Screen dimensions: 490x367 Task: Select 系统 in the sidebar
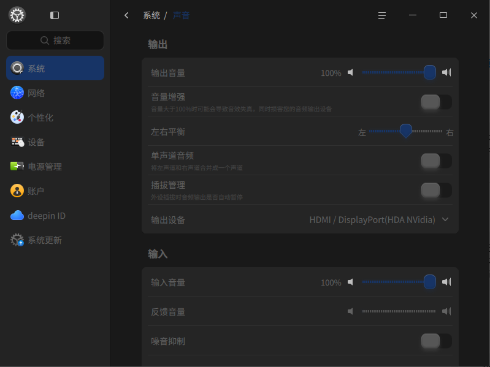click(x=55, y=68)
